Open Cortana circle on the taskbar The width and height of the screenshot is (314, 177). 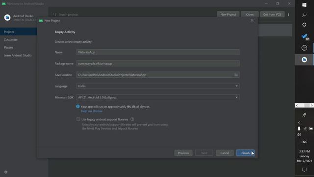pyautogui.click(x=304, y=25)
